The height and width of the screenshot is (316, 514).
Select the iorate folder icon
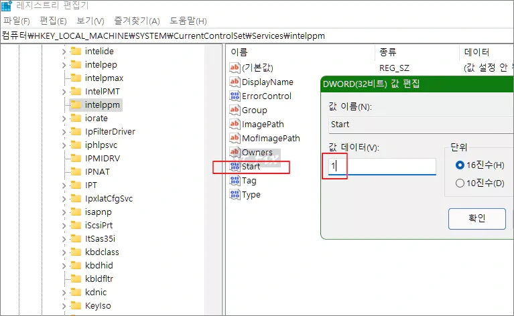[x=76, y=118]
